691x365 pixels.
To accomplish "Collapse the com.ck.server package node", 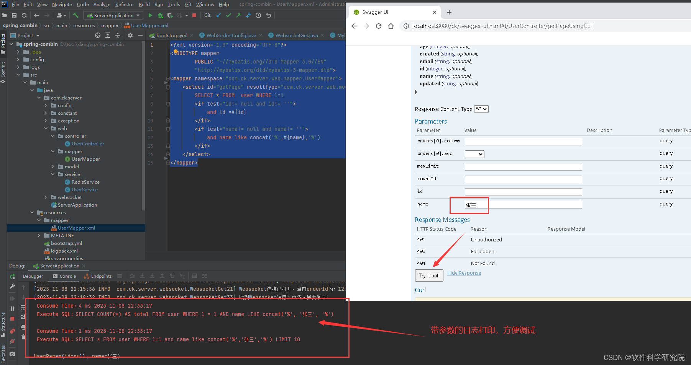I will coord(38,98).
